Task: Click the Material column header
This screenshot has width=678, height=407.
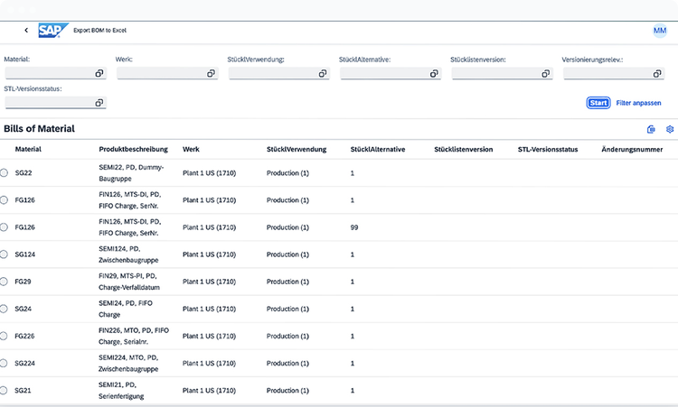Action: tap(28, 149)
